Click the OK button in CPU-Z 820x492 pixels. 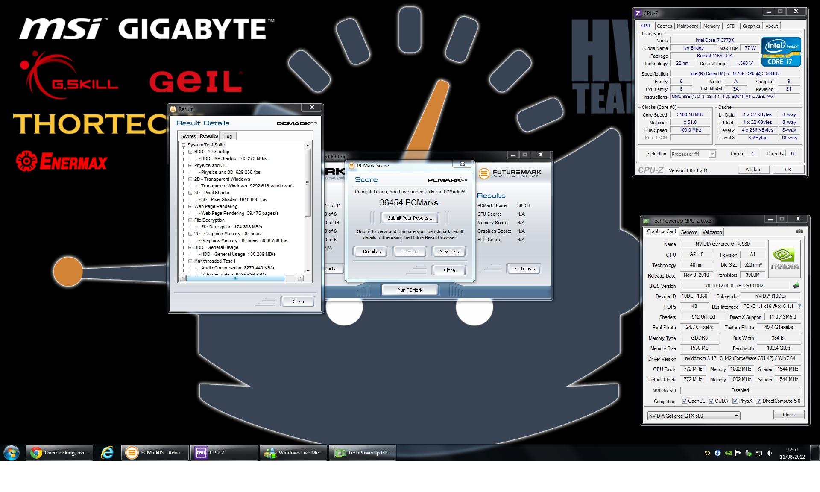(788, 170)
